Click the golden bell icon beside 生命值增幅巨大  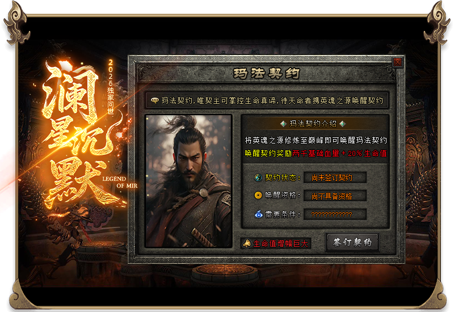click(x=247, y=243)
